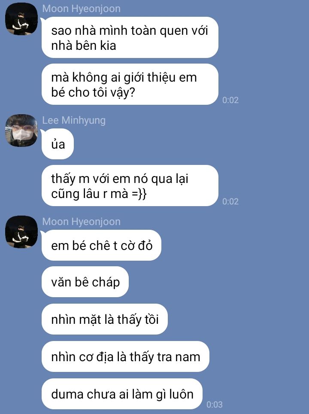The image size is (309, 414).
Task: Open Moon Hyeonjoon's top profile avatar
Action: point(21,19)
